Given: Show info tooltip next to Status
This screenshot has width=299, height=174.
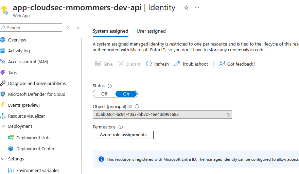Looking at the screenshot, I should point(110,86).
